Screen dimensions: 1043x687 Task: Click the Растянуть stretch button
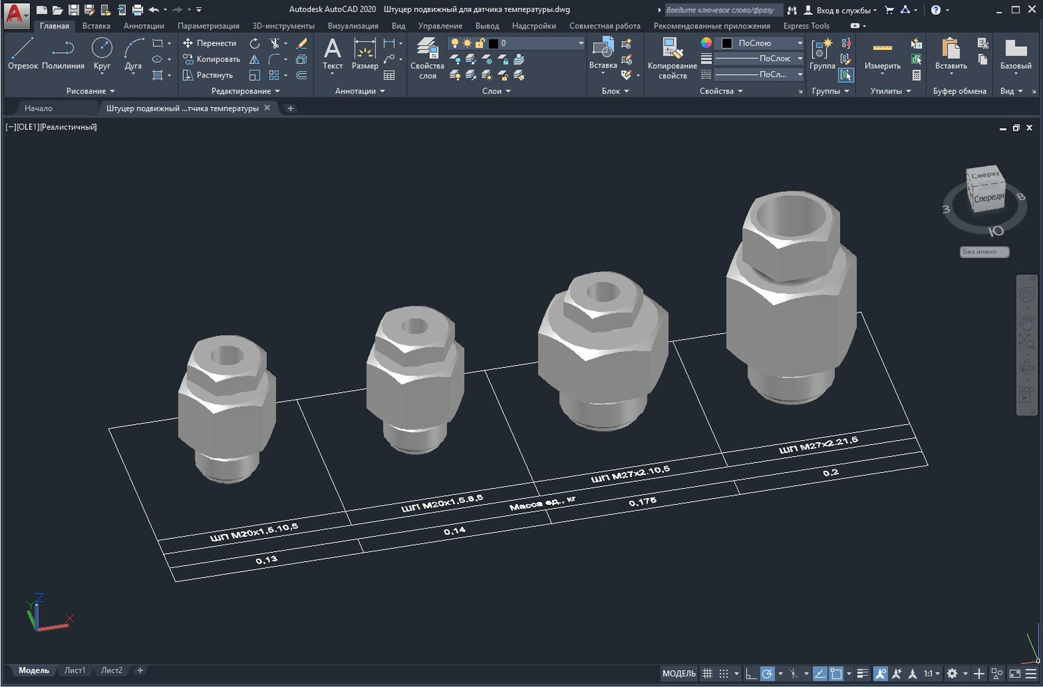tap(208, 75)
